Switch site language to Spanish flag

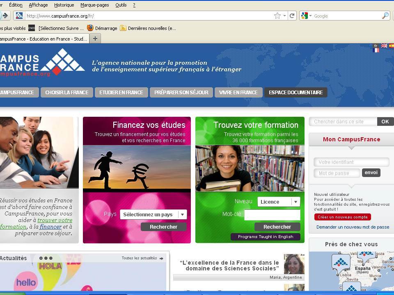pos(391,45)
